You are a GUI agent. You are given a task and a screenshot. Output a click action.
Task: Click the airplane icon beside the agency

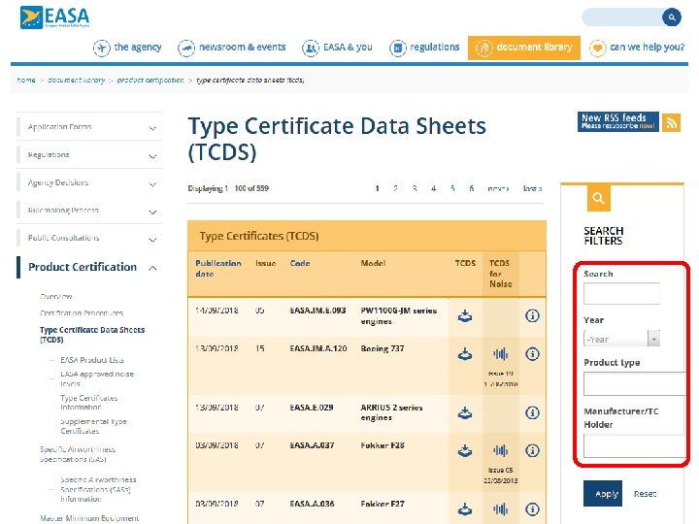(102, 48)
